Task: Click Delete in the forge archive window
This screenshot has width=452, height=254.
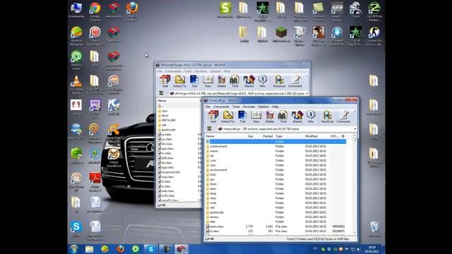Action: click(x=221, y=81)
